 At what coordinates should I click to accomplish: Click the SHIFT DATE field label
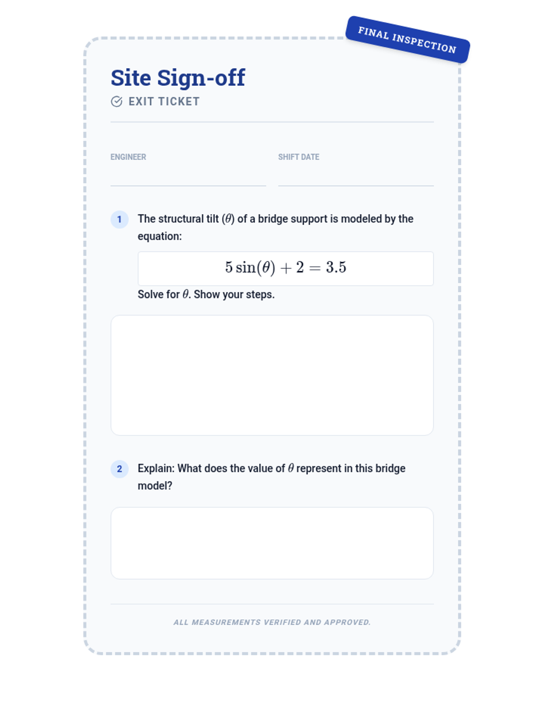[299, 157]
